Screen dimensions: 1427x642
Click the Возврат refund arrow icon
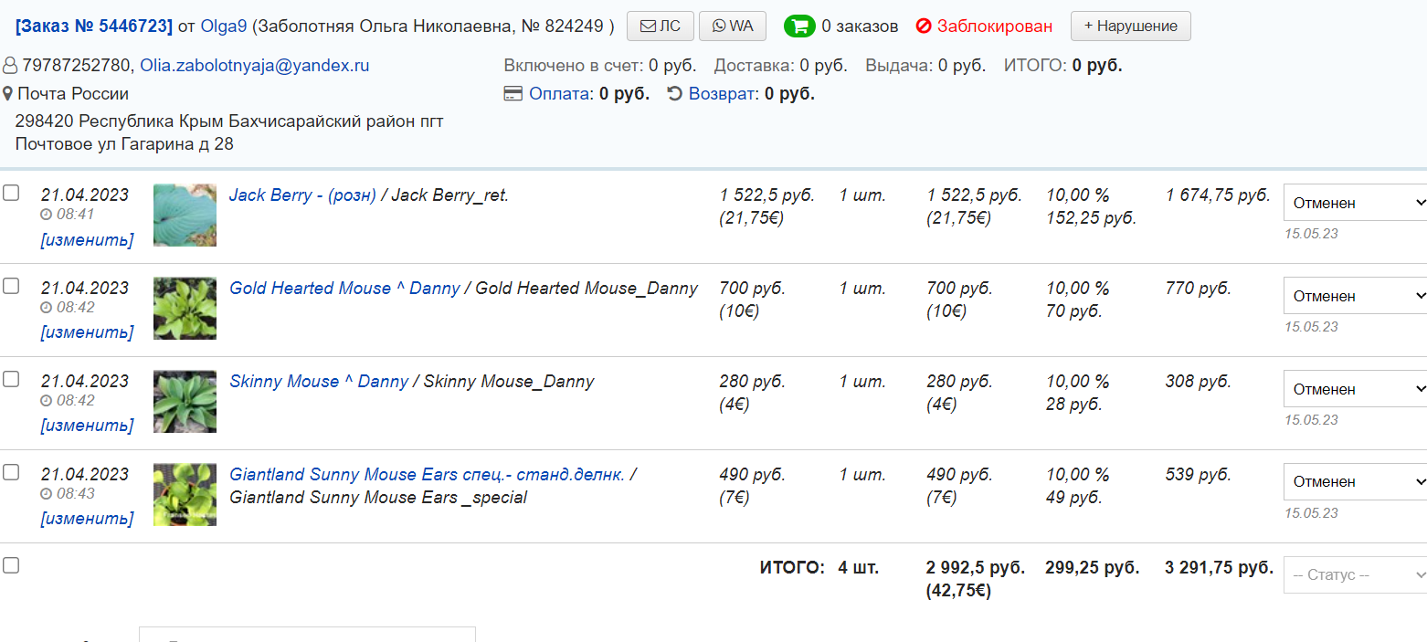pyautogui.click(x=675, y=94)
